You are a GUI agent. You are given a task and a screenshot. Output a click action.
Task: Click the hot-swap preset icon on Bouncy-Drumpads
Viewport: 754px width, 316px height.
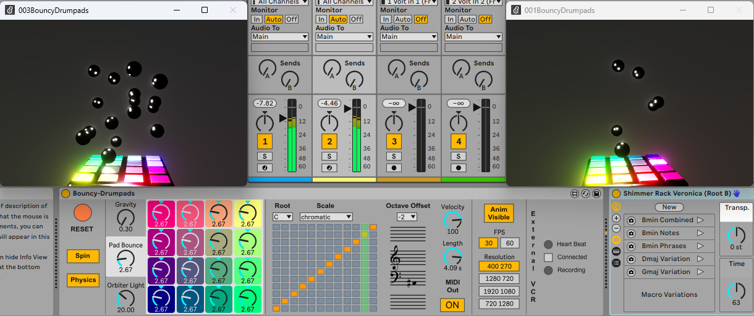[585, 194]
